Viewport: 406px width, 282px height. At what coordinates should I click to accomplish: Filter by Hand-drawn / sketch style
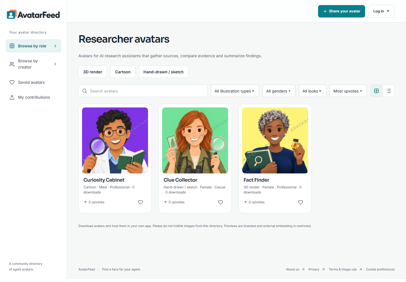point(164,72)
